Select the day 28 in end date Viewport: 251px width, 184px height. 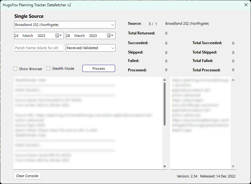(x=68, y=36)
